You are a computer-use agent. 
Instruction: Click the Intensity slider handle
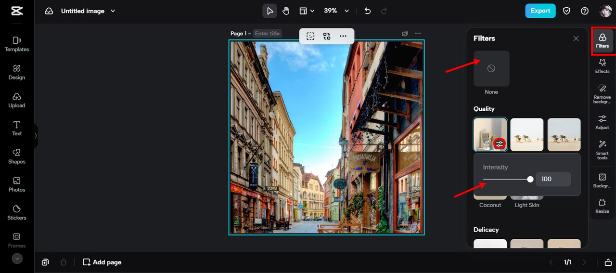[530, 179]
